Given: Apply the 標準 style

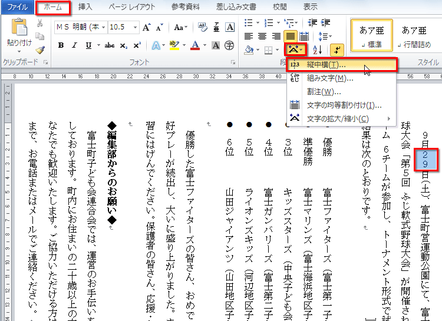Looking at the screenshot, I should click(x=371, y=36).
